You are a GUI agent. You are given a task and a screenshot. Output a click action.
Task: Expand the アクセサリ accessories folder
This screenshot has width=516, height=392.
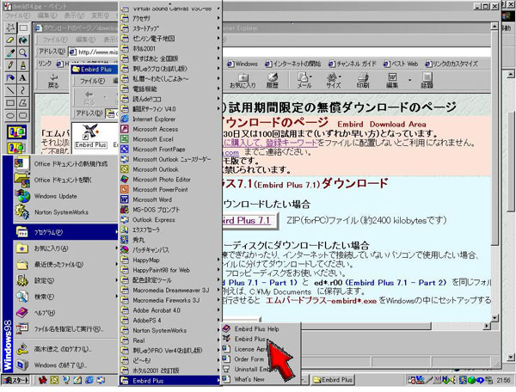point(170,18)
